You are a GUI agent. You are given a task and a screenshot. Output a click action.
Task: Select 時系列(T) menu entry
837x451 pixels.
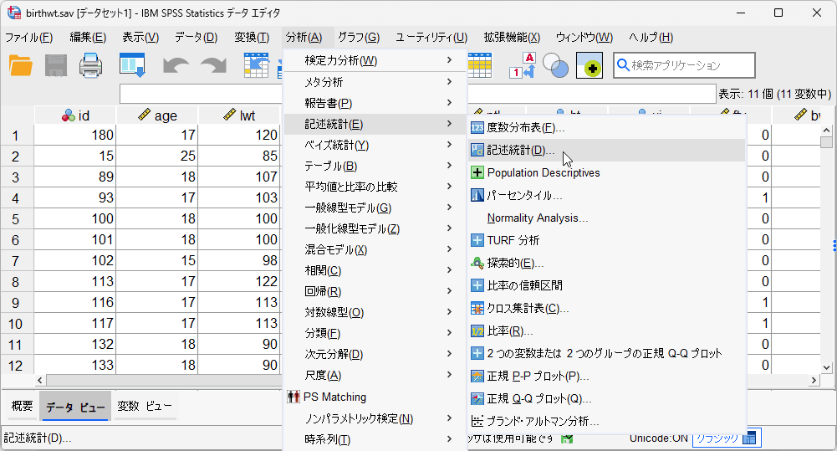coord(375,439)
